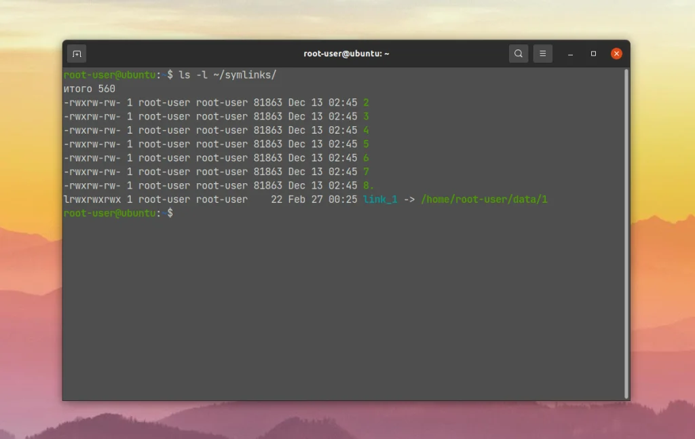This screenshot has width=695, height=439.
Task: Click the Feb 27 00:25 timestamp
Action: click(324, 199)
